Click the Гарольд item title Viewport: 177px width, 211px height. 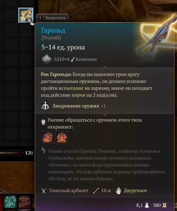pyautogui.click(x=53, y=31)
